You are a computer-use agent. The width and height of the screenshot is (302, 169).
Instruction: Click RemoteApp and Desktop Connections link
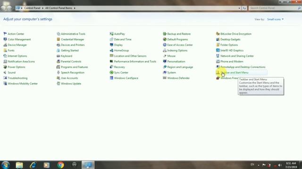pos(243,67)
